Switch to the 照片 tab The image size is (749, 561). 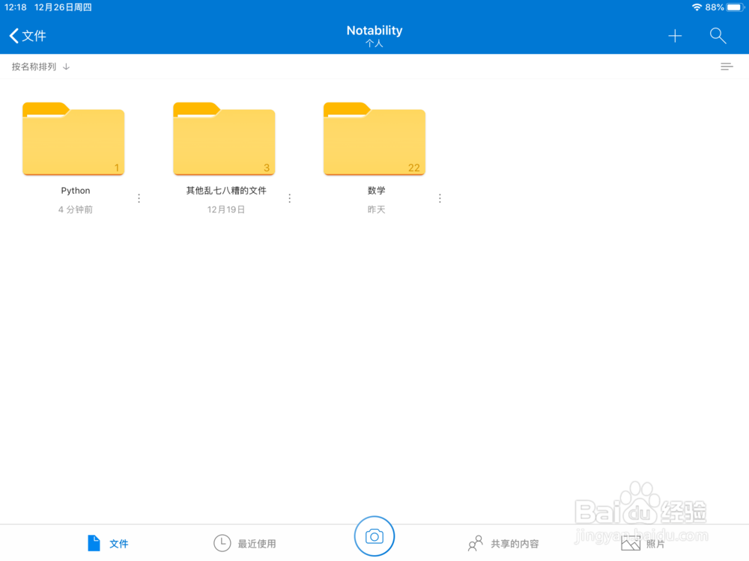click(643, 543)
